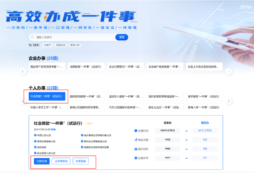Image resolution: width=254 pixels, height=174 pixels.
Task: Click the right arrow of the 企业办事 carousel
Action: pyautogui.click(x=228, y=71)
